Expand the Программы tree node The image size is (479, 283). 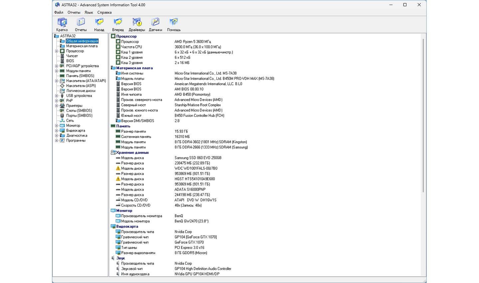57,141
